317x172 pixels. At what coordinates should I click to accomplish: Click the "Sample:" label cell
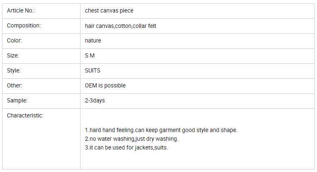point(16,100)
